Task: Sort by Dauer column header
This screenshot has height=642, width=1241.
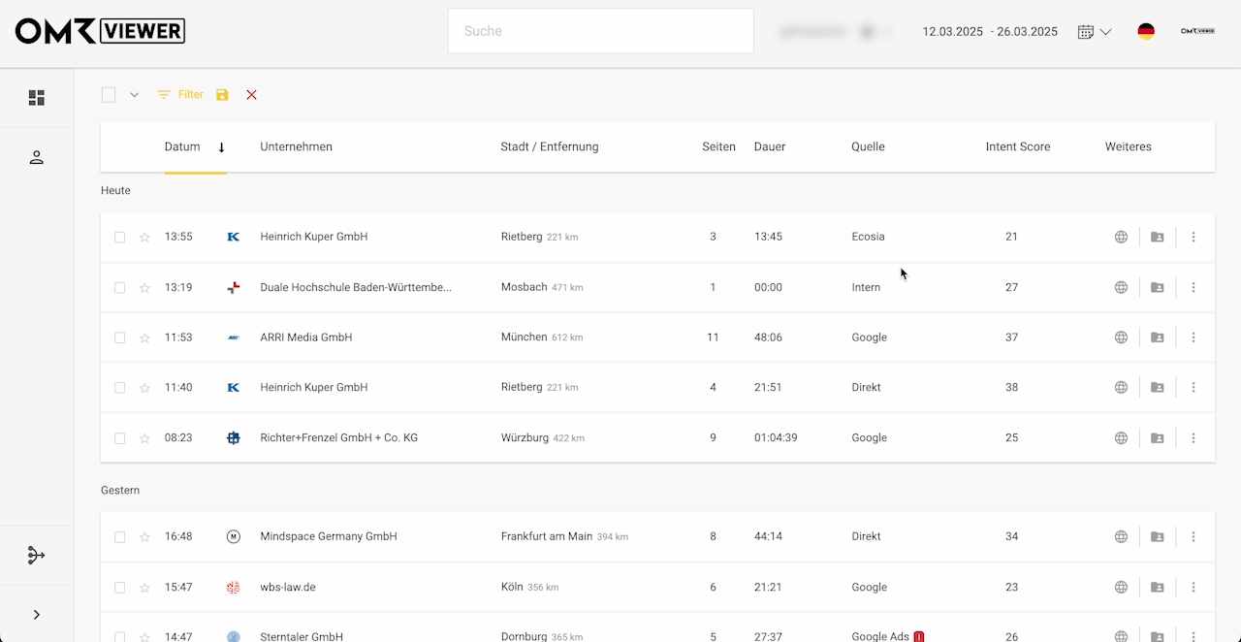Action: pyautogui.click(x=770, y=147)
